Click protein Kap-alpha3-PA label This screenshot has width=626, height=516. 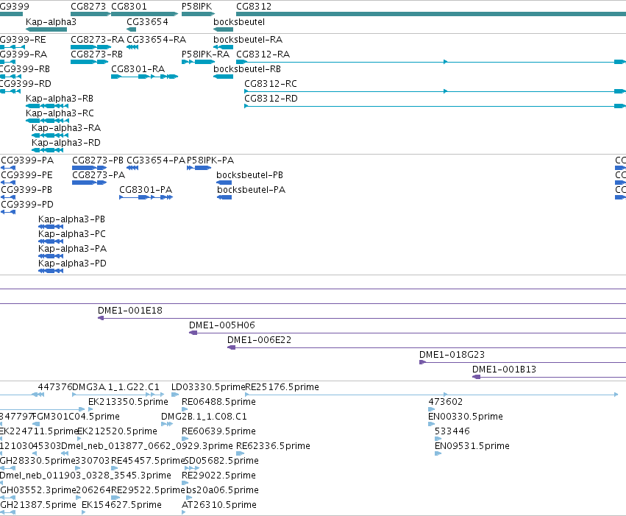(x=73, y=249)
